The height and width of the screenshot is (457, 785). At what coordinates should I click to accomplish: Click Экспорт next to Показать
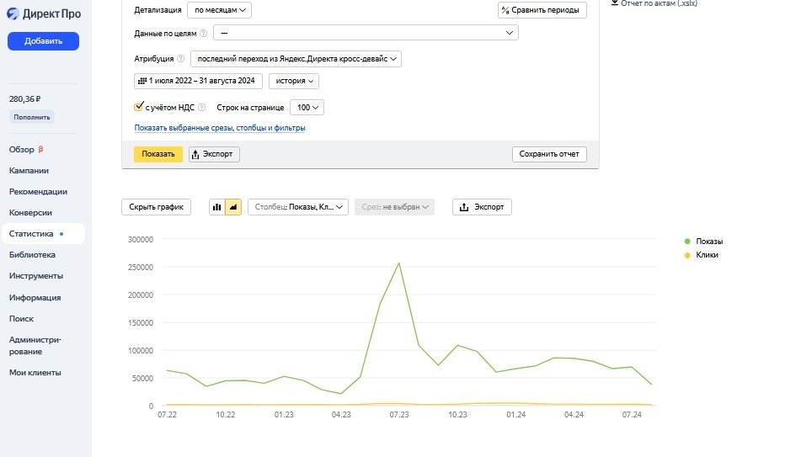(x=214, y=154)
